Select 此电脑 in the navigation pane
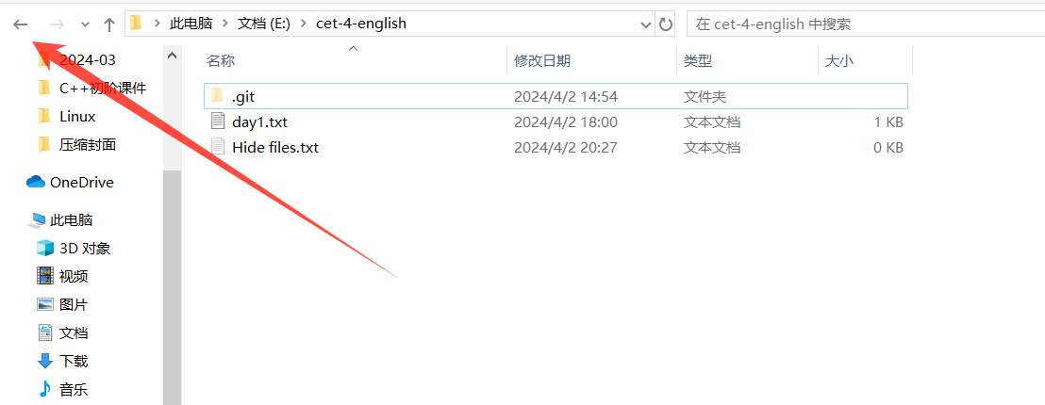 tap(72, 220)
